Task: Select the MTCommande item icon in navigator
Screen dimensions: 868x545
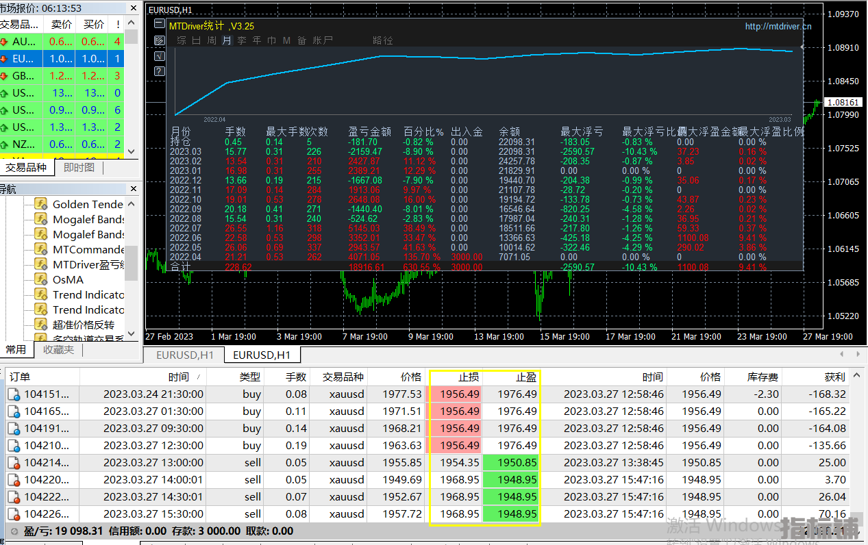Action: tap(41, 249)
